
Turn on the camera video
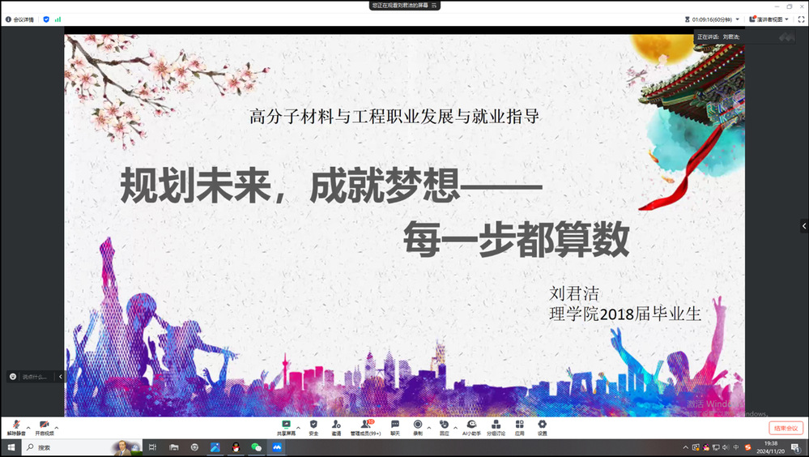(x=44, y=425)
